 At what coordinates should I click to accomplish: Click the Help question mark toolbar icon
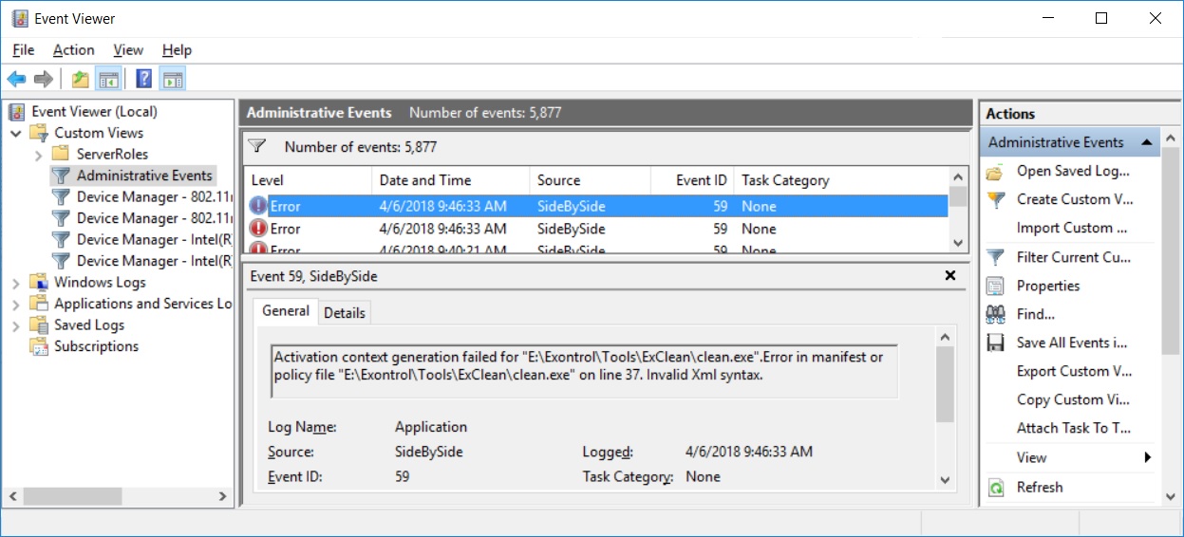tap(143, 79)
